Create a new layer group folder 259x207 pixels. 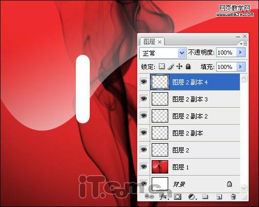click(205, 197)
